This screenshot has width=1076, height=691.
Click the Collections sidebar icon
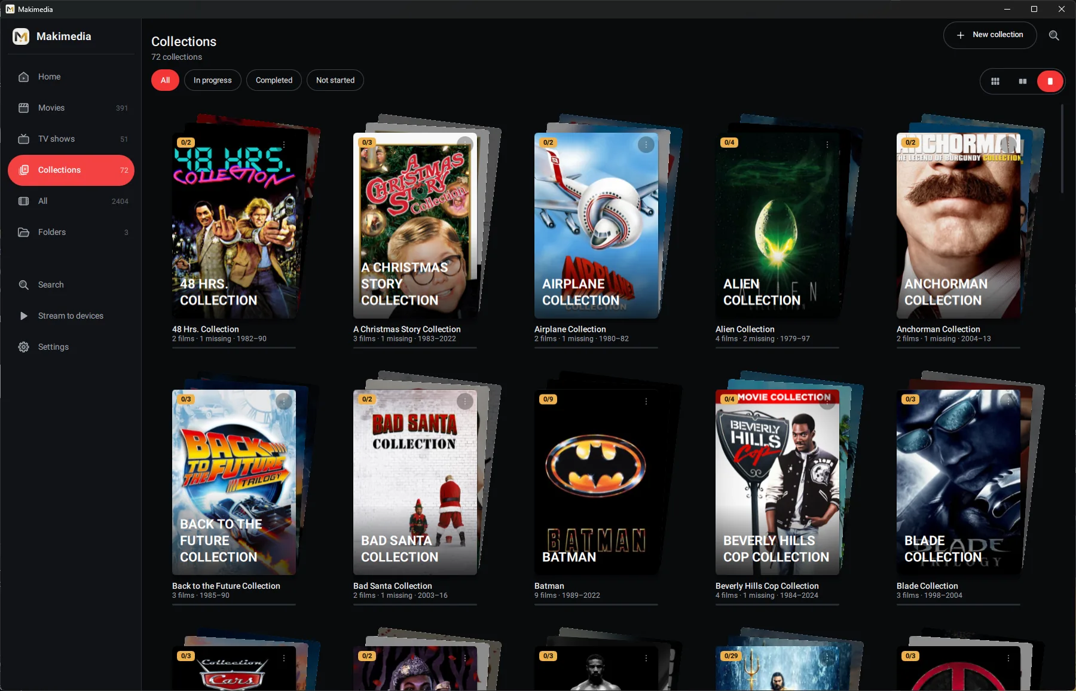(24, 170)
